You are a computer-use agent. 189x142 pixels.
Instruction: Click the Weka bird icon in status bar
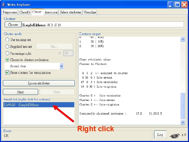point(175,135)
